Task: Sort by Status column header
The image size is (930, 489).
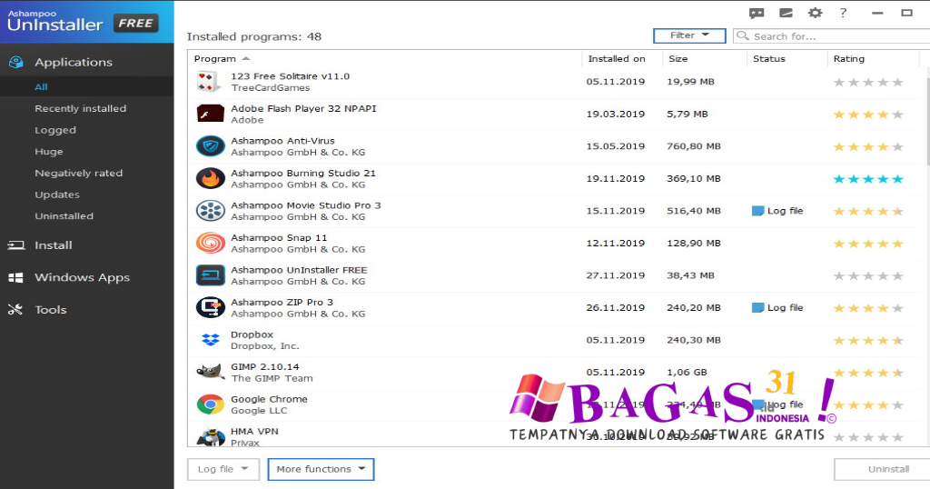Action: (x=768, y=59)
